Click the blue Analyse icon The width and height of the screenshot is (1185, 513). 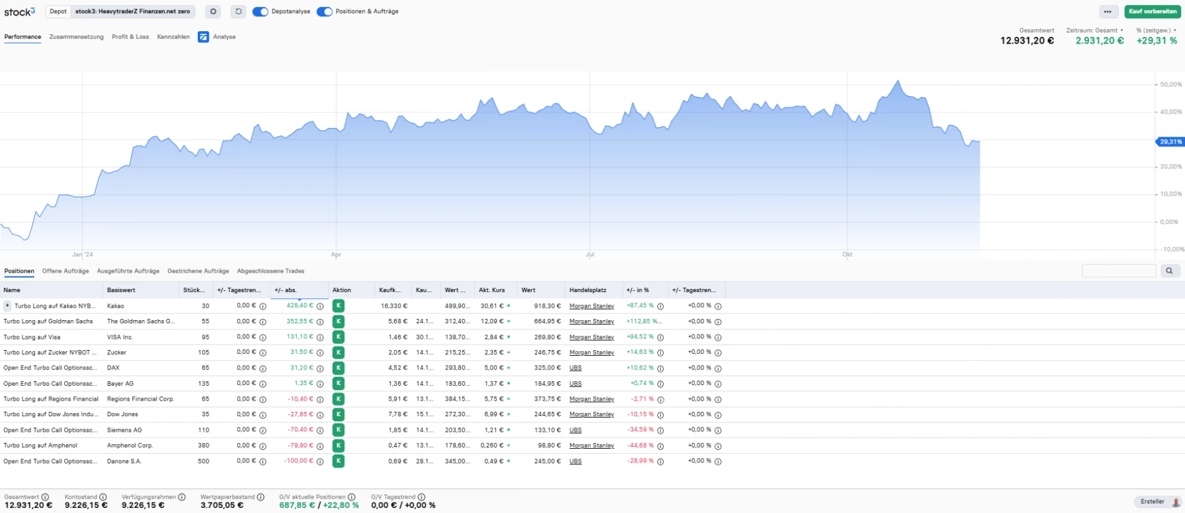click(203, 37)
